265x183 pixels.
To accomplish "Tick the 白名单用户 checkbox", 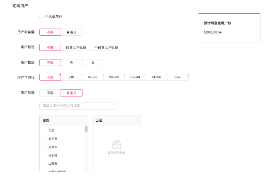I will 41,17.
